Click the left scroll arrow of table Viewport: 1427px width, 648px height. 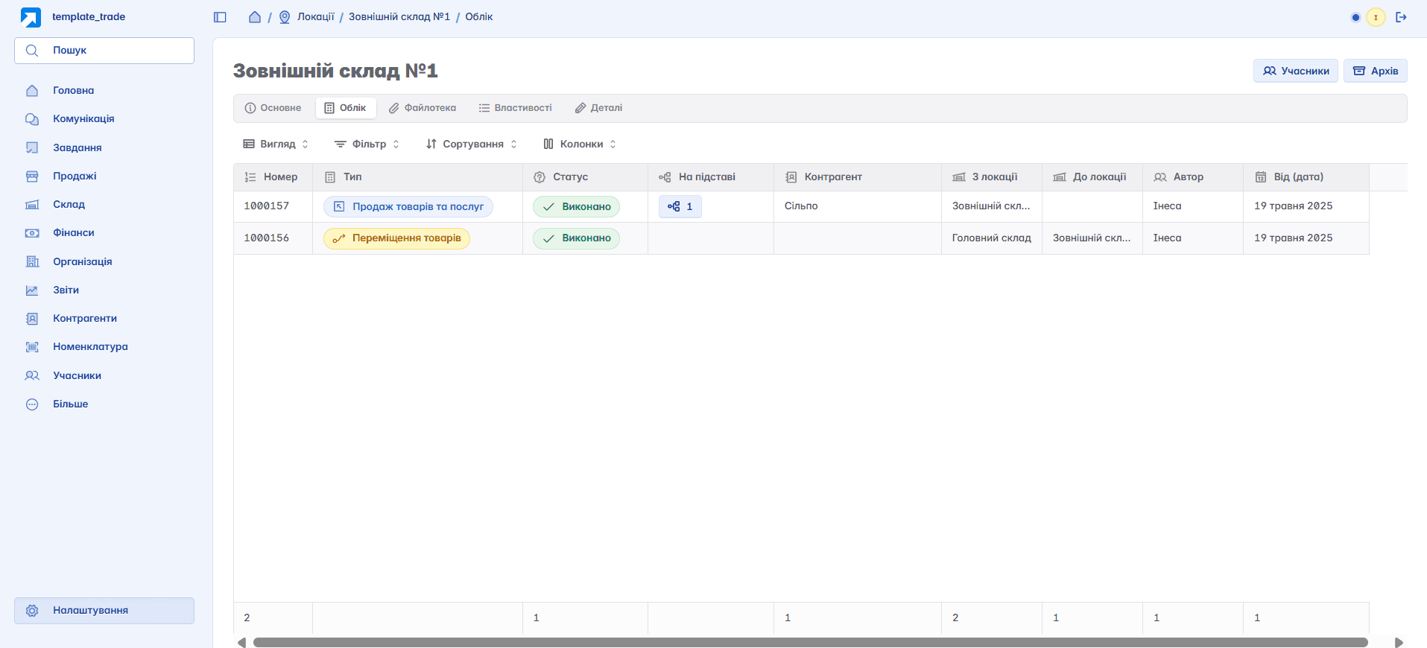(x=241, y=642)
